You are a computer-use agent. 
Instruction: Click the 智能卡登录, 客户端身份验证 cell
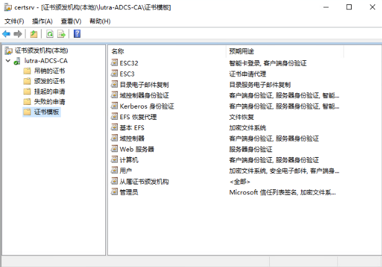[268, 63]
